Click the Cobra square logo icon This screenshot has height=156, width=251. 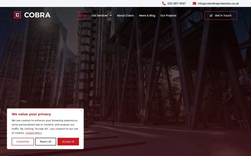point(17,15)
